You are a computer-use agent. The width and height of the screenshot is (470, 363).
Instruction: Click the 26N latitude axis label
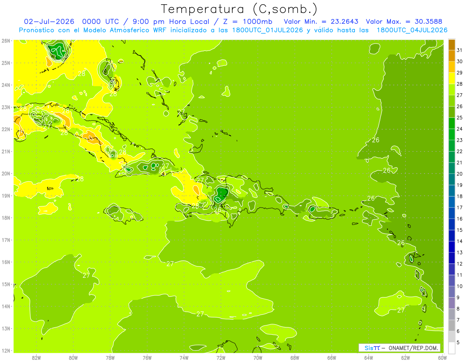pyautogui.click(x=5, y=41)
